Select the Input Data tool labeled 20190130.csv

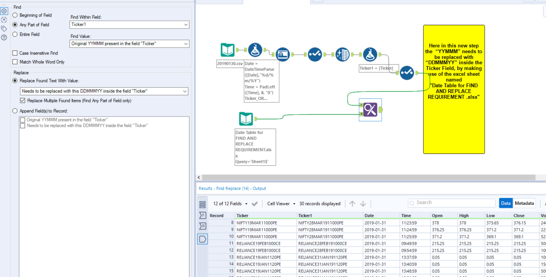(x=227, y=50)
